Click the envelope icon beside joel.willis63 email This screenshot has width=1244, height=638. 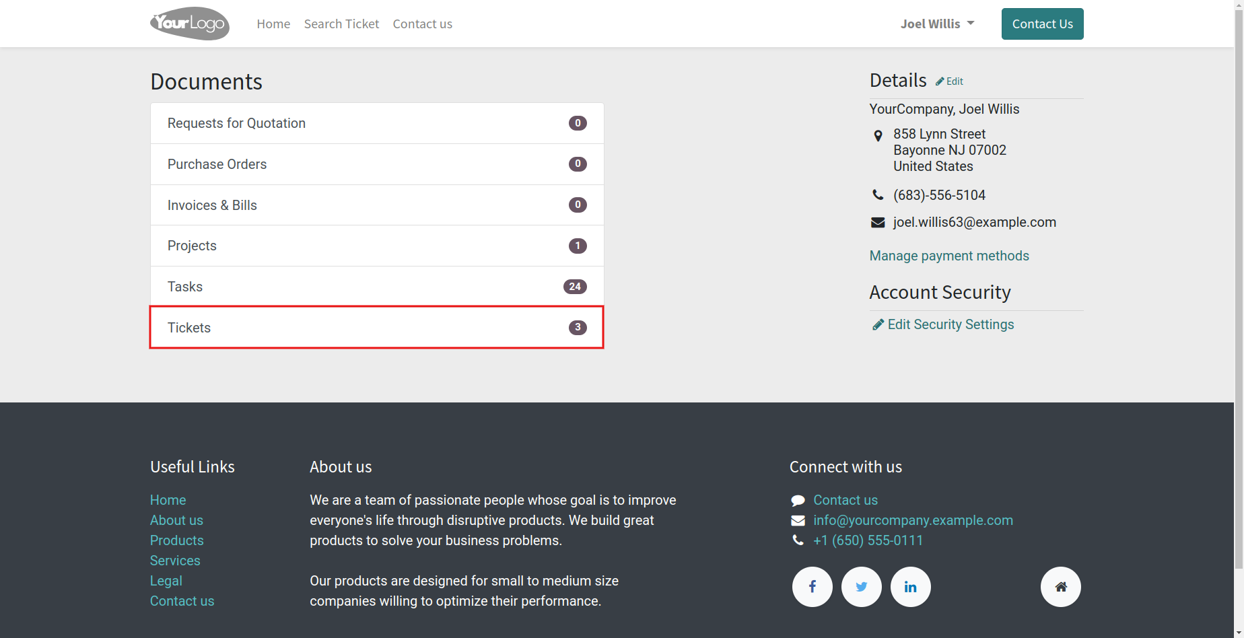[878, 223]
